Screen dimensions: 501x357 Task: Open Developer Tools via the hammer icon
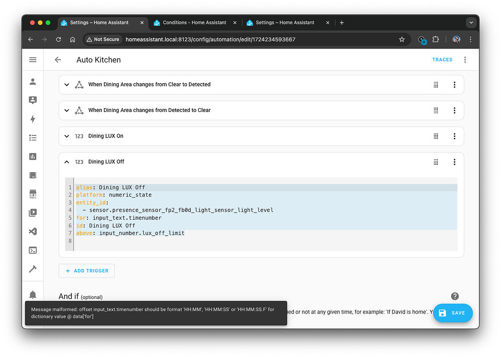[x=33, y=268]
